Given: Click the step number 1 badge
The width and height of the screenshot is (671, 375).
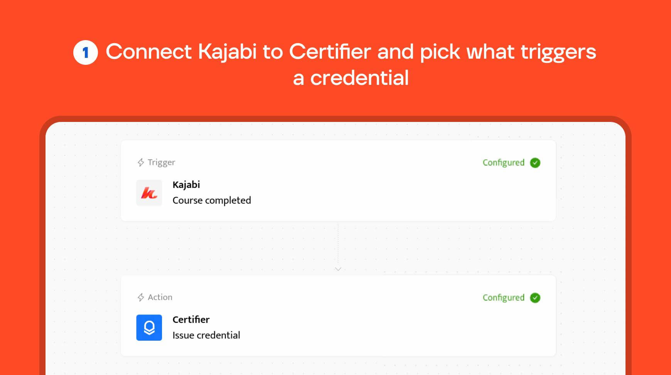Looking at the screenshot, I should click(86, 52).
